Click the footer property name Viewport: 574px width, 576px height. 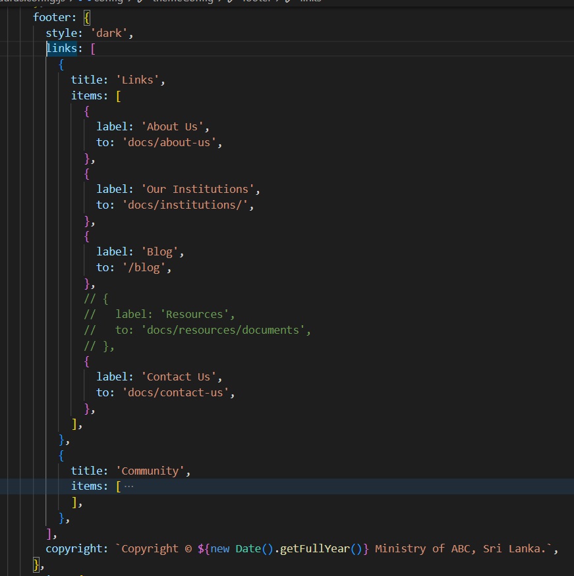51,16
